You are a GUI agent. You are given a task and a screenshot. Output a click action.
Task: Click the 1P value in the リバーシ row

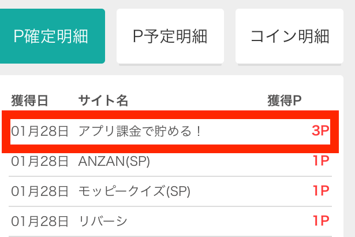click(x=321, y=221)
